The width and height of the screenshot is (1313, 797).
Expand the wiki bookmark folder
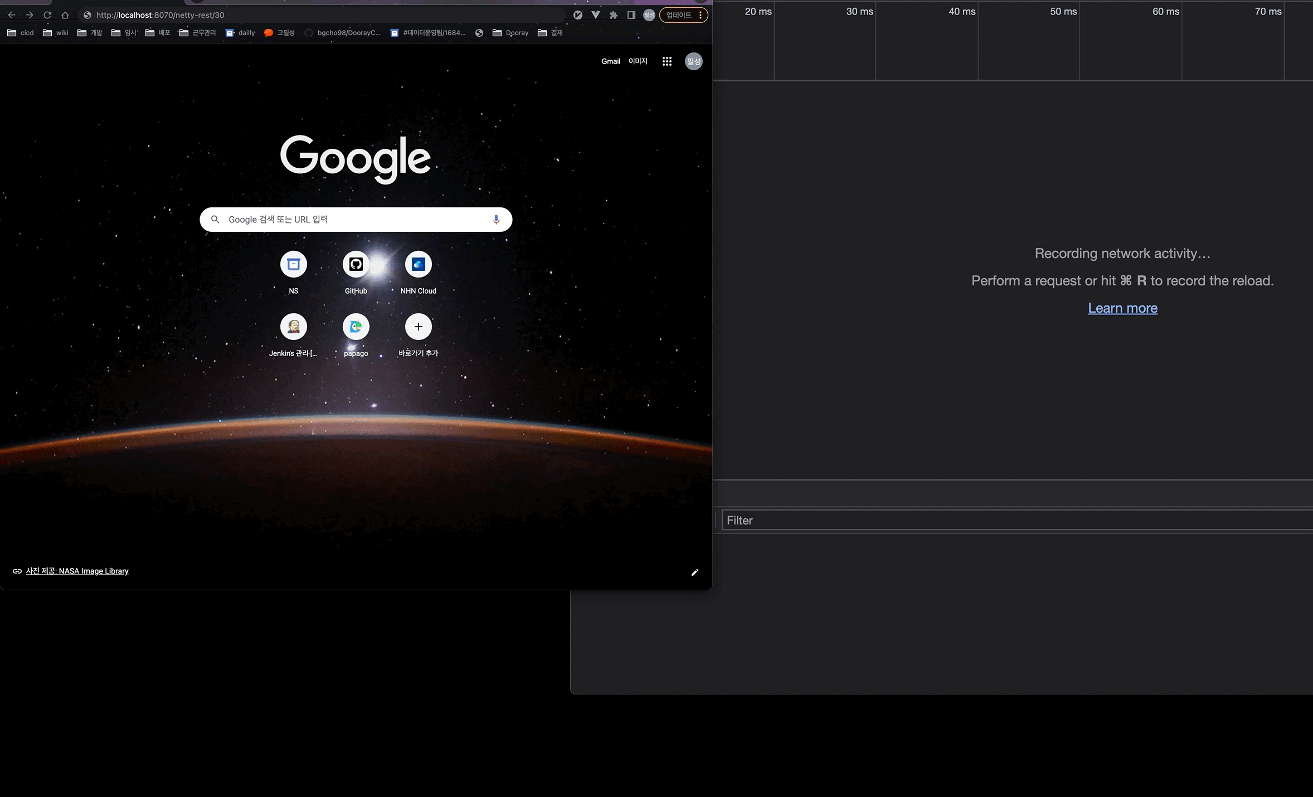56,33
